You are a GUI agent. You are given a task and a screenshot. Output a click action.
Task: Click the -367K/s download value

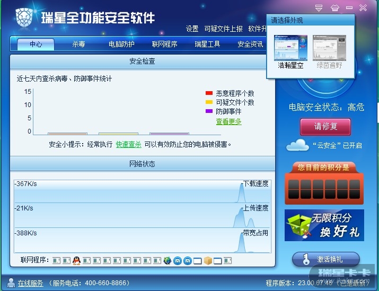click(25, 184)
